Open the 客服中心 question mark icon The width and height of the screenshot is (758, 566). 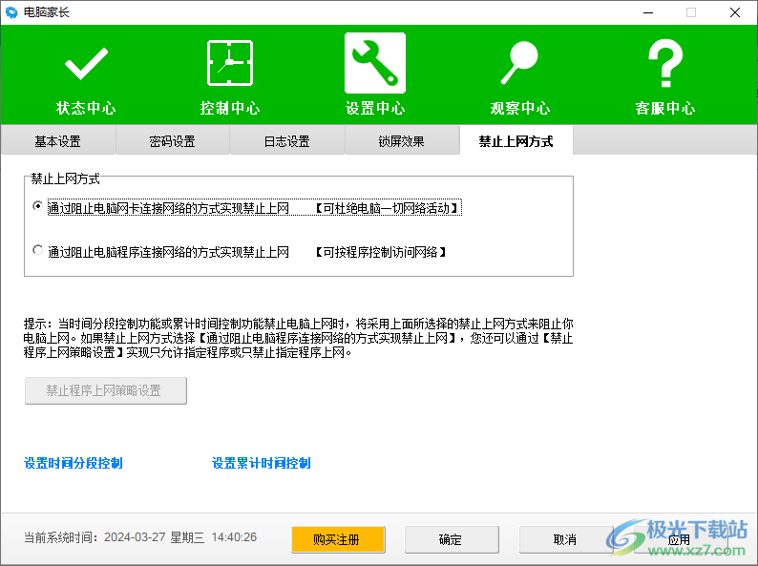coord(664,65)
